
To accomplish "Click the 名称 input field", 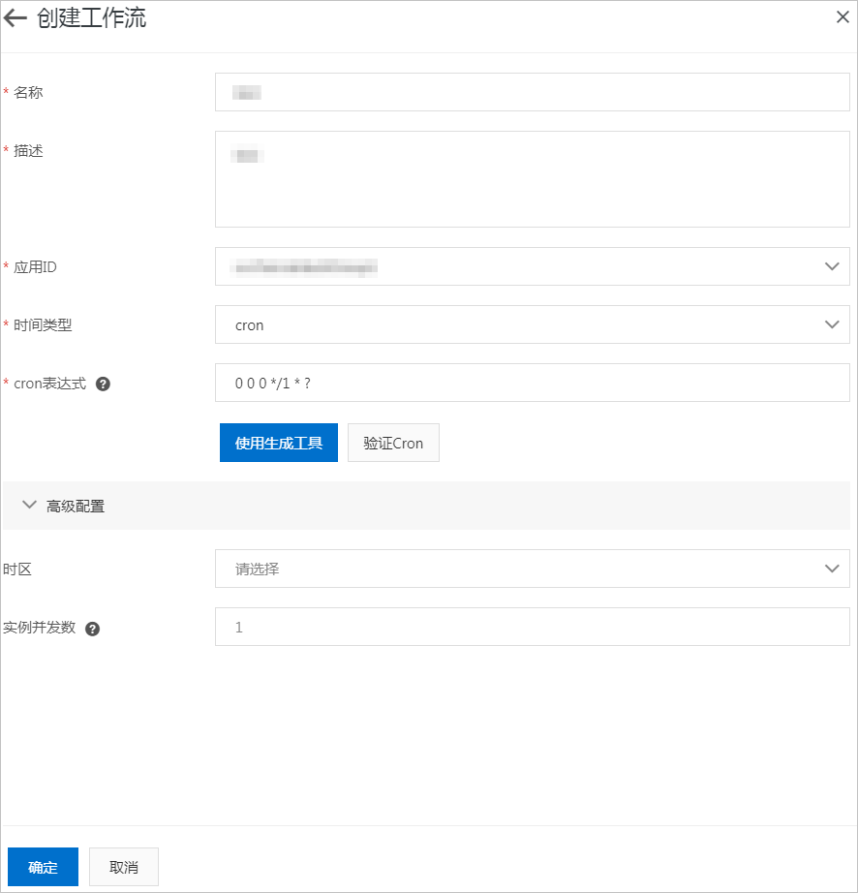I will click(533, 92).
